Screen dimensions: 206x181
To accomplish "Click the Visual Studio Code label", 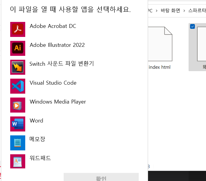I will pyautogui.click(x=53, y=83).
